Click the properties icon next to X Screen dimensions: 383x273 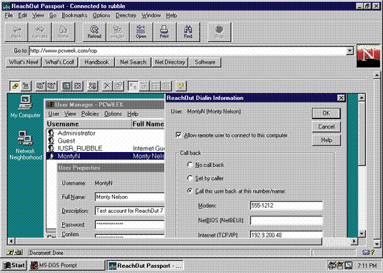[x=118, y=86]
